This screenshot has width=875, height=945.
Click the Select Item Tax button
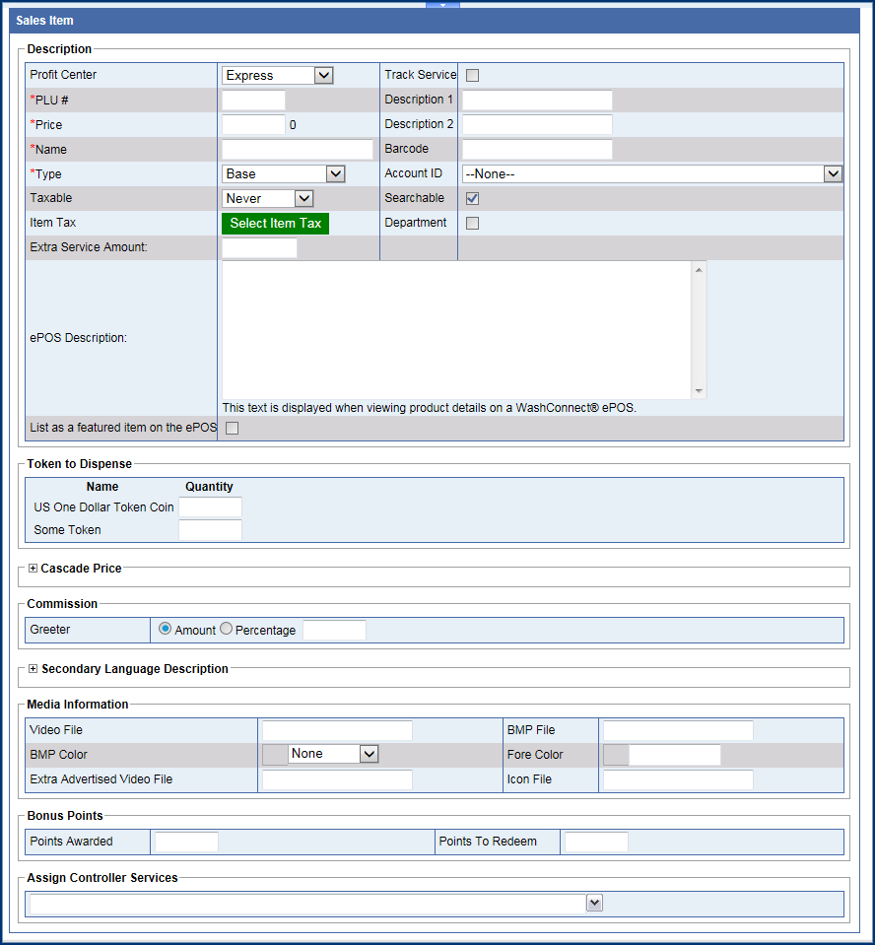tap(275, 224)
